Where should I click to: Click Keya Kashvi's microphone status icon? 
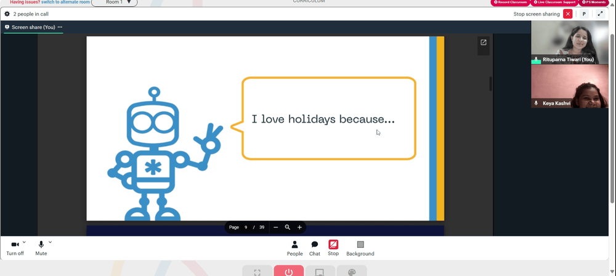point(537,103)
